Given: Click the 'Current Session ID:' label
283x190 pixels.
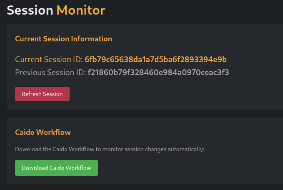Looking at the screenshot, I should (49, 59).
